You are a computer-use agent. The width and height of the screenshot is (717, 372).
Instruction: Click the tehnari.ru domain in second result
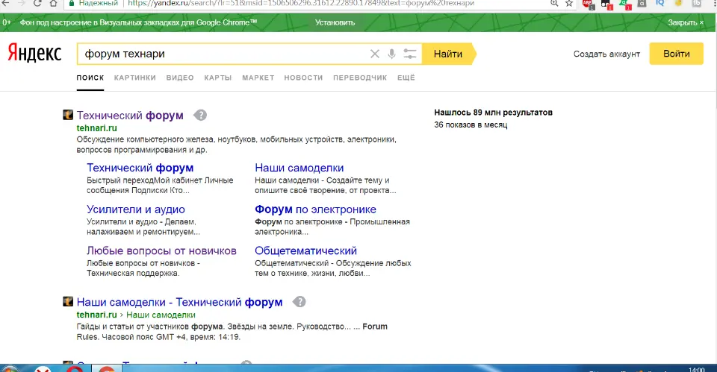coord(97,315)
